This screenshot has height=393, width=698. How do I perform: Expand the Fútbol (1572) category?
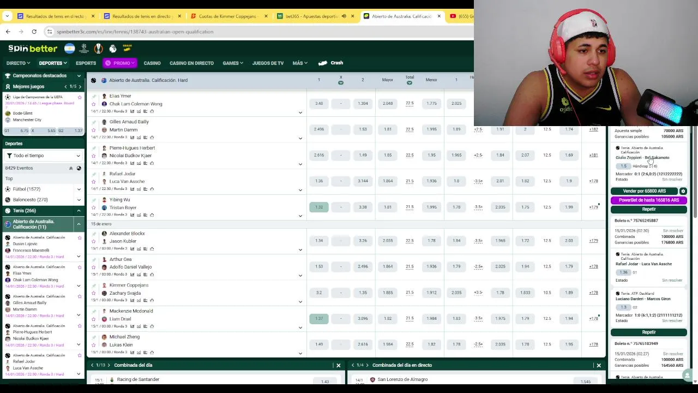point(79,189)
